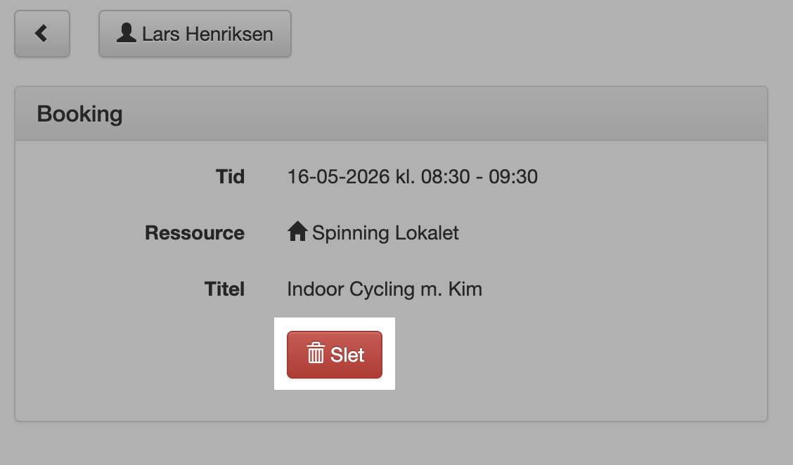Click the house icon next to Spinning Lokalet
The height and width of the screenshot is (465, 793).
[x=297, y=232]
